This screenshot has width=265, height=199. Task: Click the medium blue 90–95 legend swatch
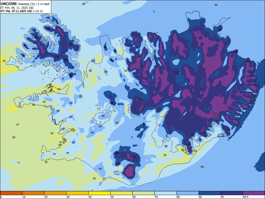(x=210, y=193)
